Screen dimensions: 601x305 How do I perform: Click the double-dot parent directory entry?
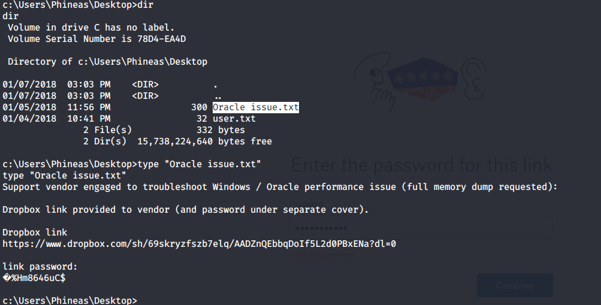pyautogui.click(x=218, y=96)
